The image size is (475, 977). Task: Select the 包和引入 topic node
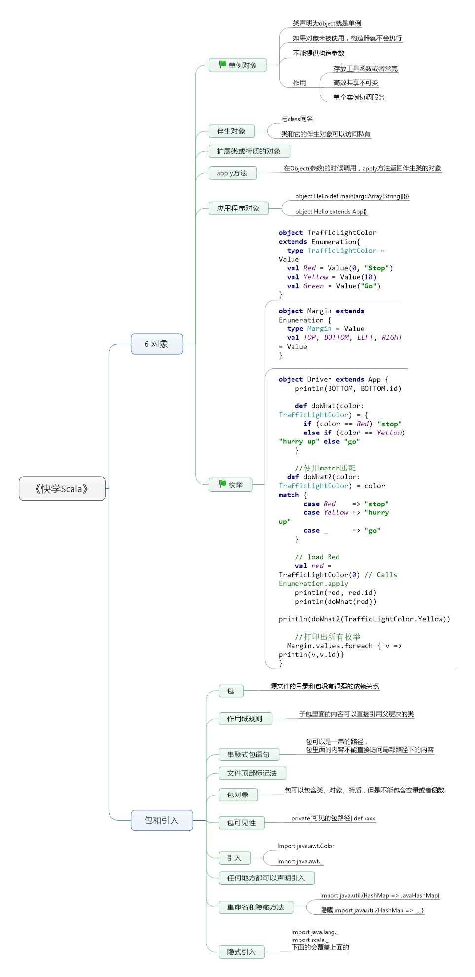pos(162,820)
